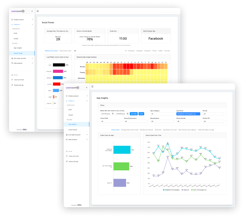Open Device OS filter dropdown

(213, 121)
